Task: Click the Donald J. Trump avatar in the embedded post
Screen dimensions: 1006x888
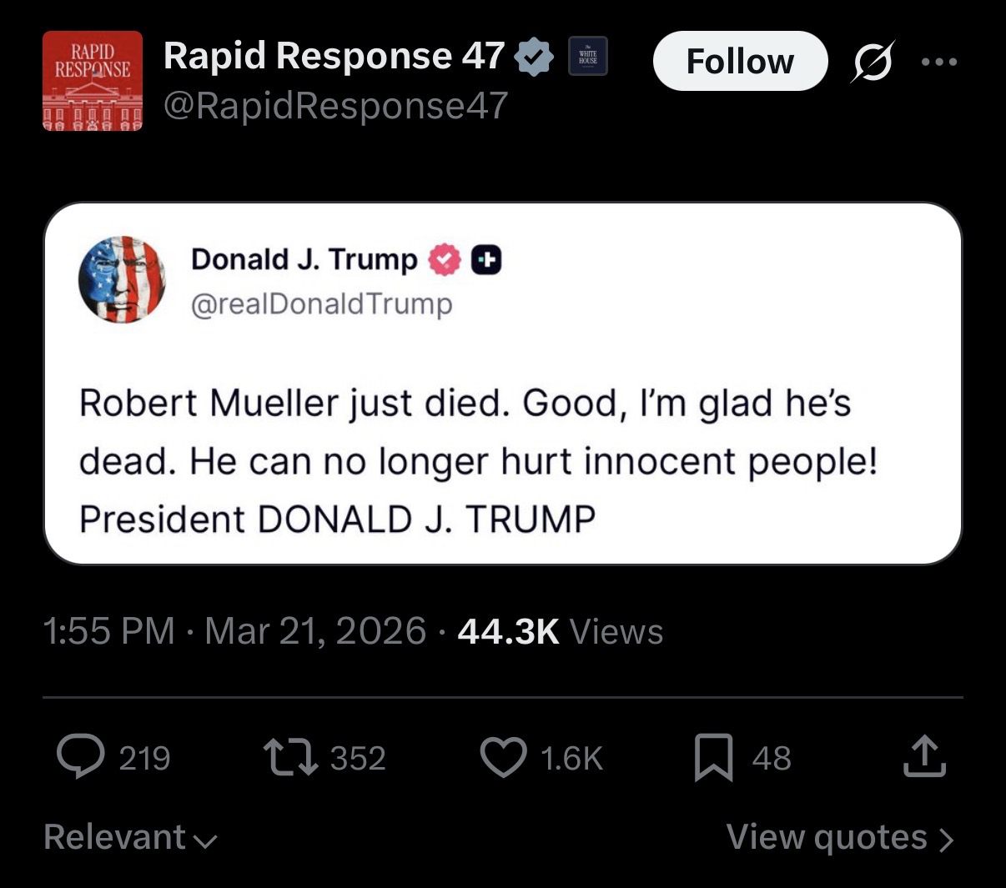Action: (x=122, y=279)
